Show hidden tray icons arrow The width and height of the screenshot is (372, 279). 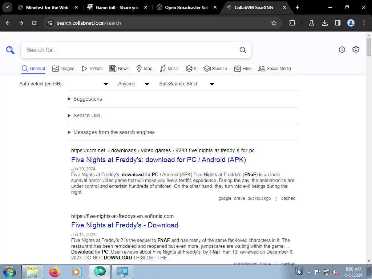coord(309,272)
